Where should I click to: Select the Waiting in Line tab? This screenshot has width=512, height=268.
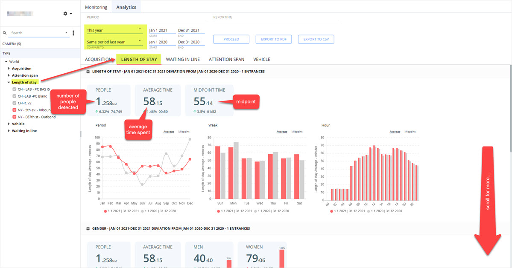point(183,59)
